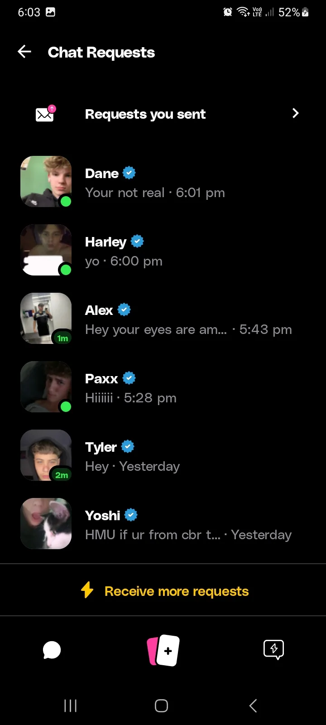The image size is (326, 725).
Task: Open Paxx's "Hiiiiii" request
Action: click(163, 387)
